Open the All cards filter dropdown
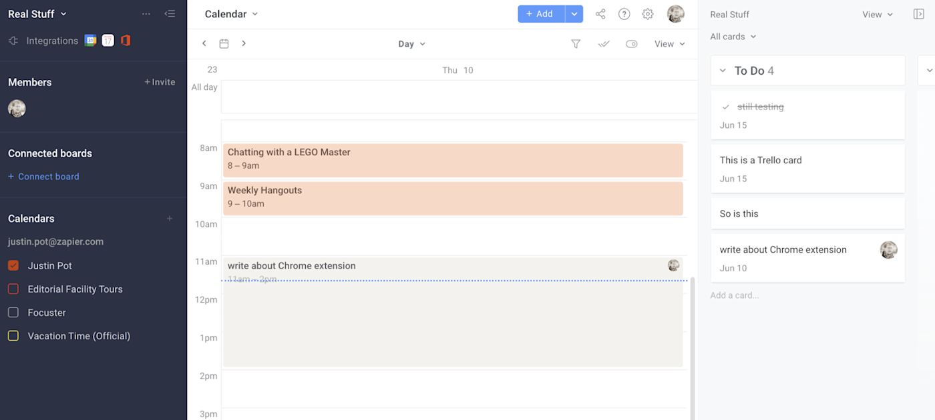The height and width of the screenshot is (420, 935). click(733, 37)
